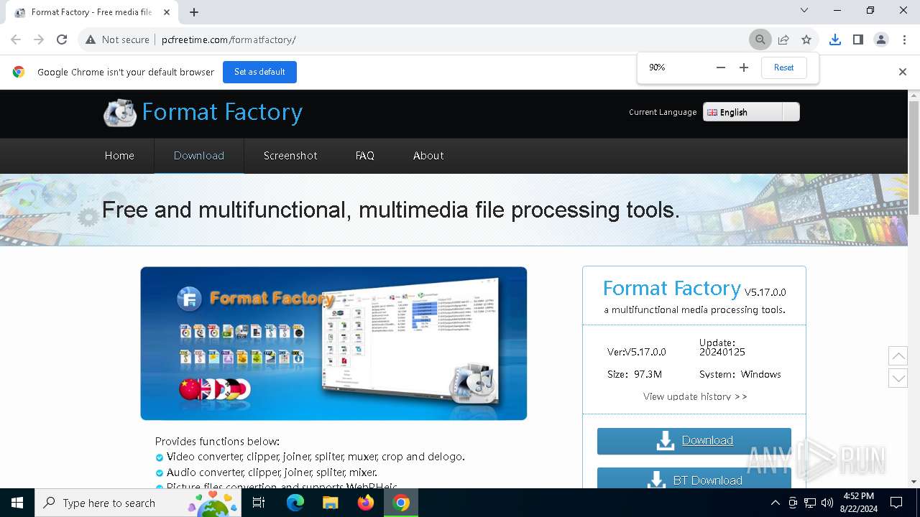Viewport: 920px width, 517px height.
Task: Click the Chrome taskbar icon
Action: pos(401,503)
